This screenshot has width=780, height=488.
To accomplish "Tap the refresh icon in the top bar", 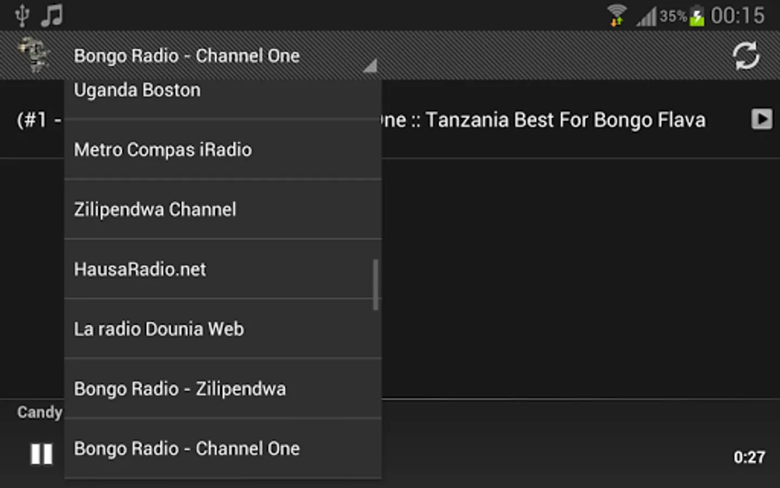I will tap(746, 56).
